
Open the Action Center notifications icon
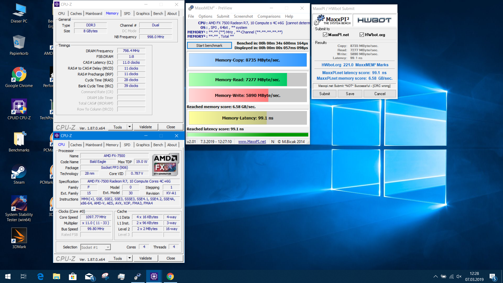[493, 277]
